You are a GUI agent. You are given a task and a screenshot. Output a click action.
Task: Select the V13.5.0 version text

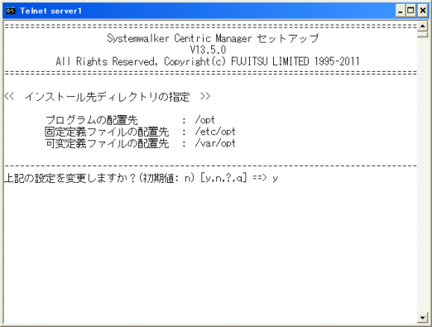tap(208, 50)
